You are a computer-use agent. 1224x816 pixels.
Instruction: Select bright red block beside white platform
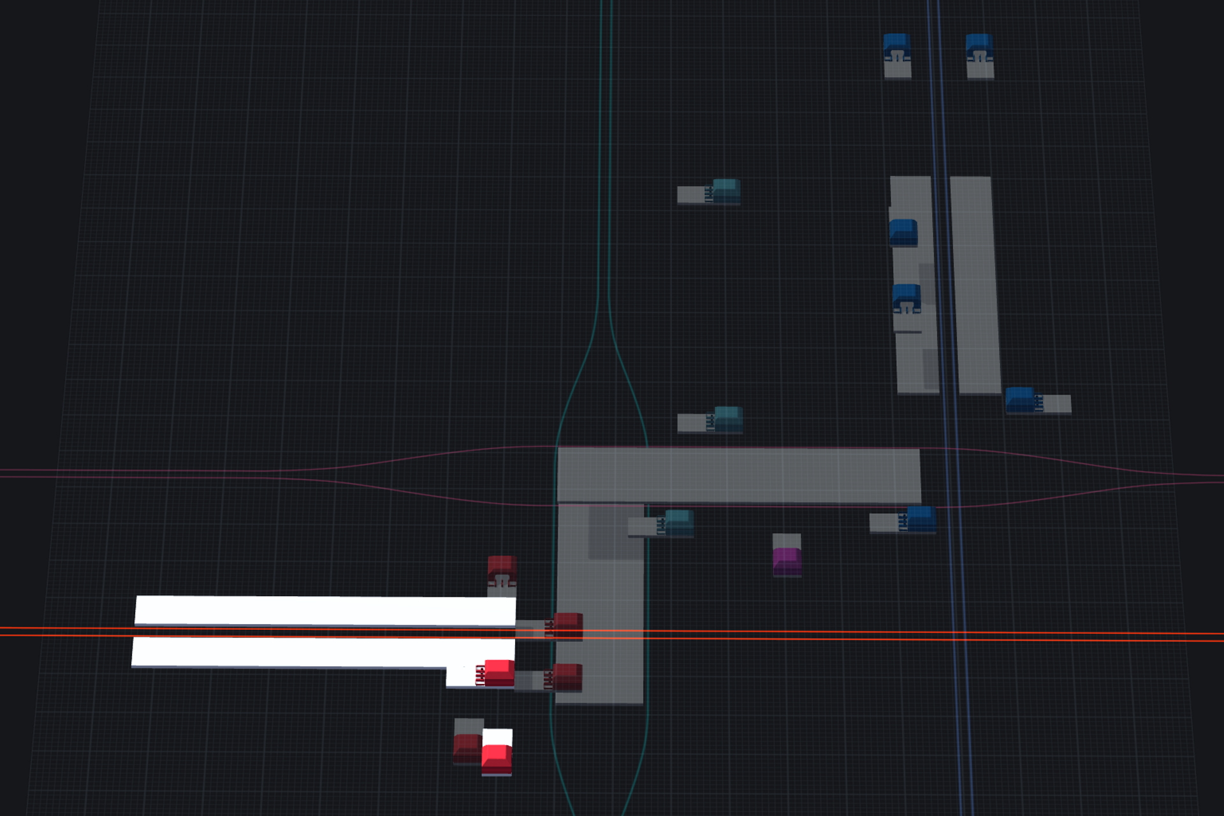pos(499,673)
